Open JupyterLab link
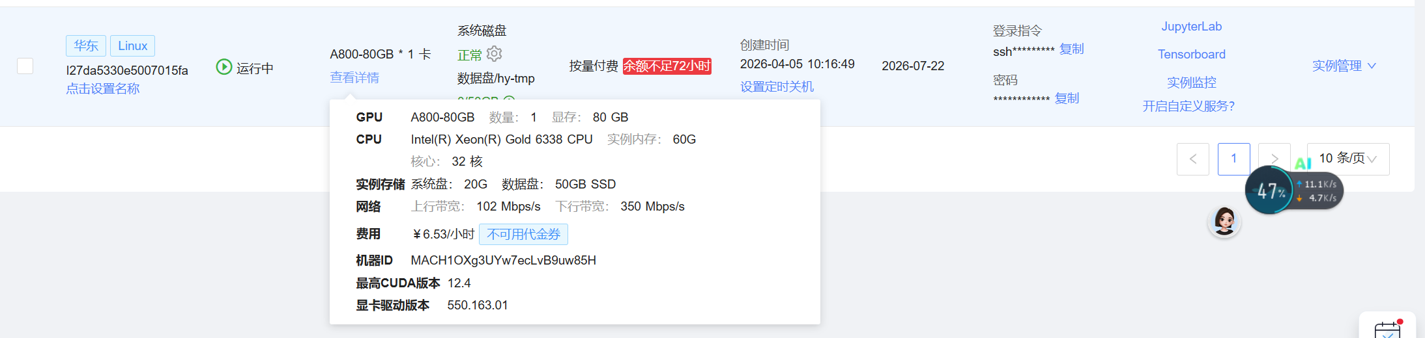 pyautogui.click(x=1191, y=27)
